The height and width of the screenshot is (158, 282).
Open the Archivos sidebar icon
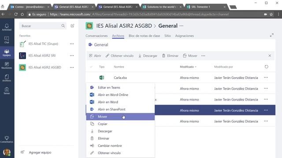[7, 78]
